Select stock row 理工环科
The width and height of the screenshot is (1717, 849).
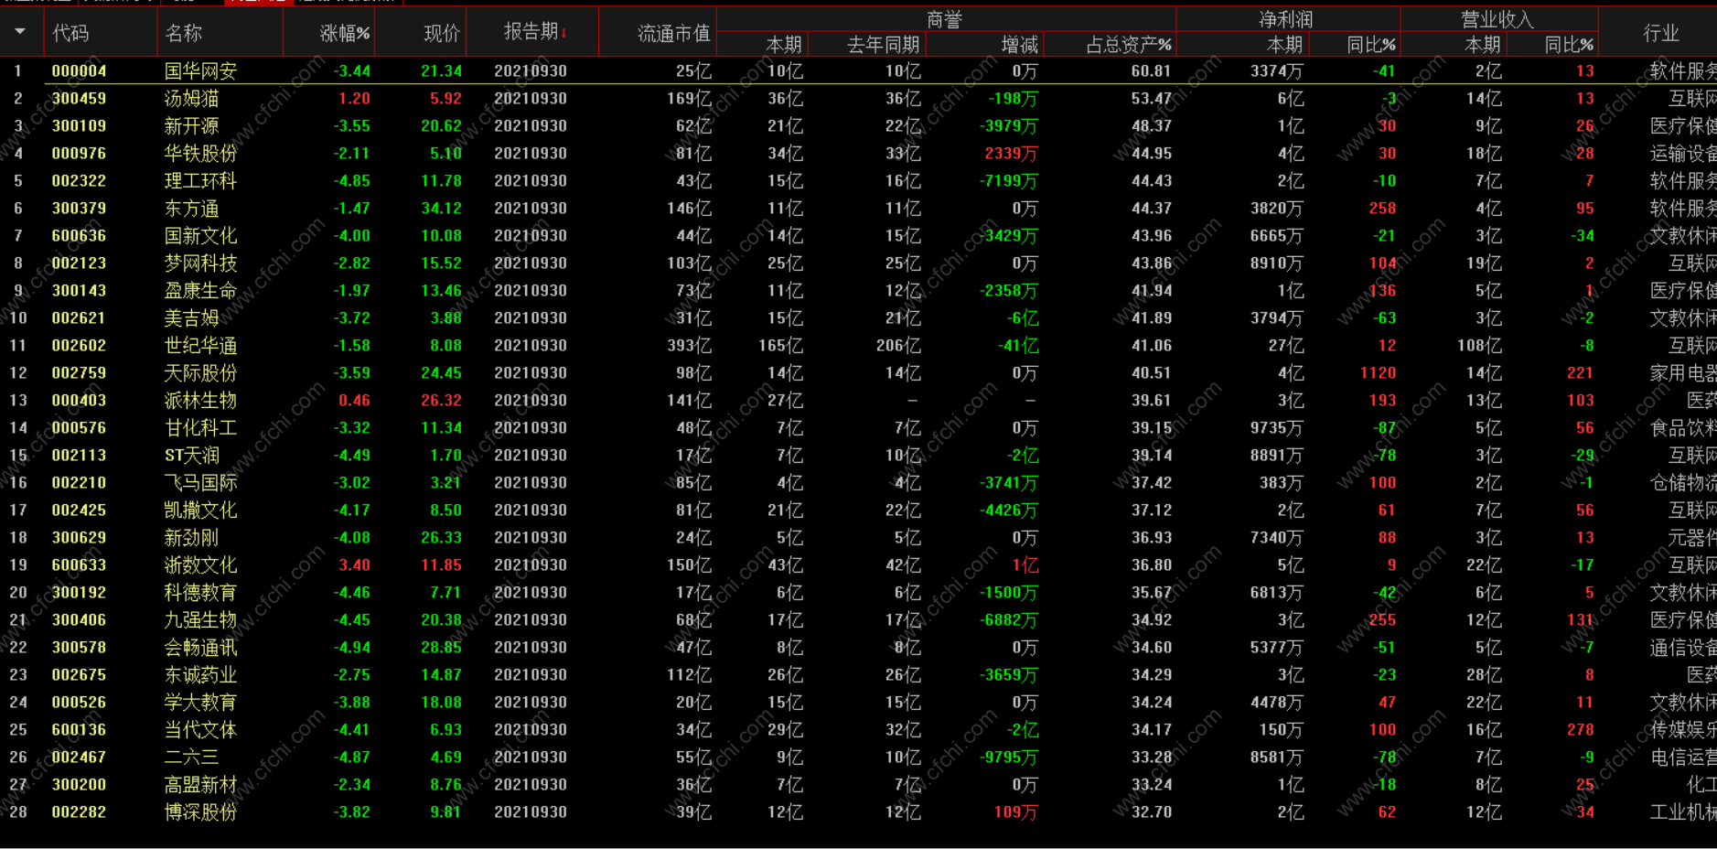click(x=858, y=180)
